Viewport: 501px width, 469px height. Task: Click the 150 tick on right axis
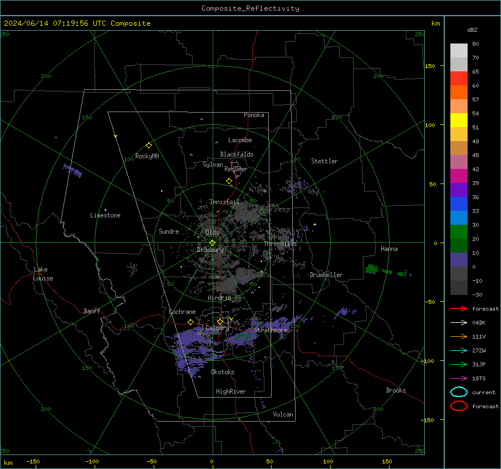tap(430, 66)
